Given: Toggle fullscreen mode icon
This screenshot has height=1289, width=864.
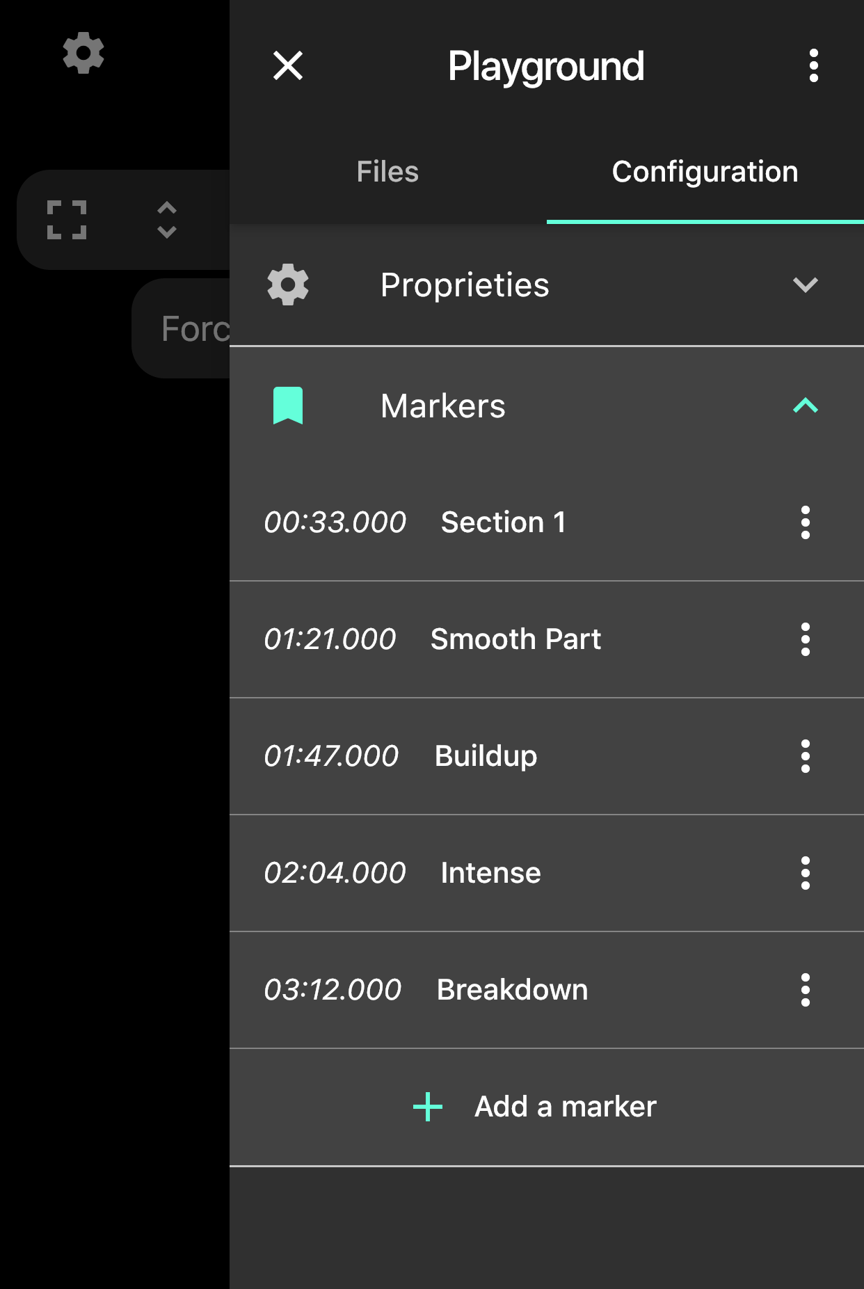Looking at the screenshot, I should tap(67, 220).
